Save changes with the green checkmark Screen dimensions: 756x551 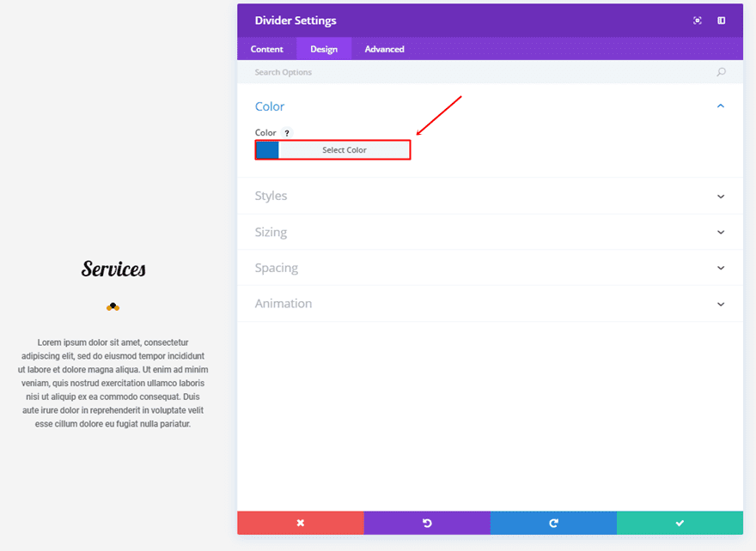(680, 523)
